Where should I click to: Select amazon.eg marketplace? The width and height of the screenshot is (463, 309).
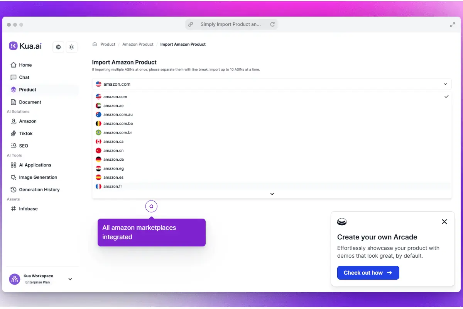click(272, 168)
